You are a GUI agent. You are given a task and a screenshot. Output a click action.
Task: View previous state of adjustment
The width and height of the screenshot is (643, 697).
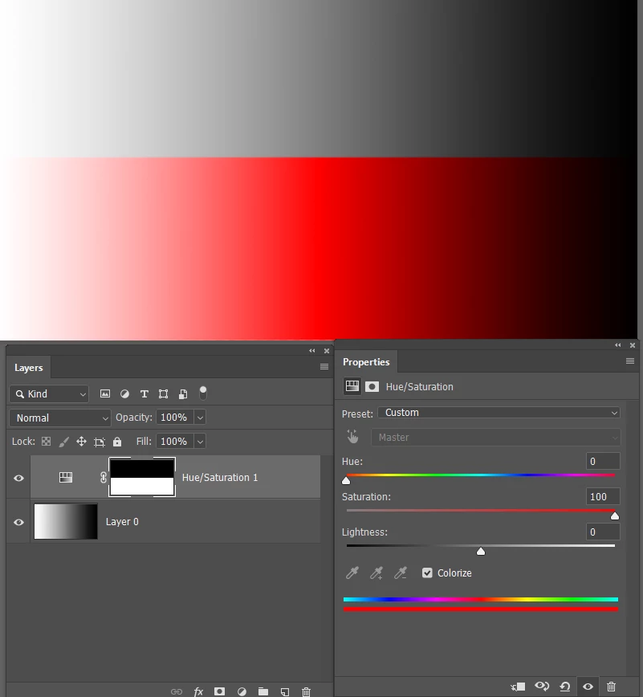(x=542, y=687)
